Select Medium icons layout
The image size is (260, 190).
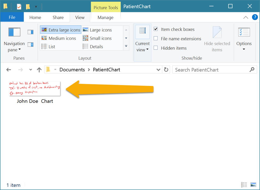pyautogui.click(x=58, y=38)
